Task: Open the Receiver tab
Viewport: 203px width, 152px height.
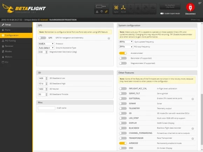Action: coord(16,46)
